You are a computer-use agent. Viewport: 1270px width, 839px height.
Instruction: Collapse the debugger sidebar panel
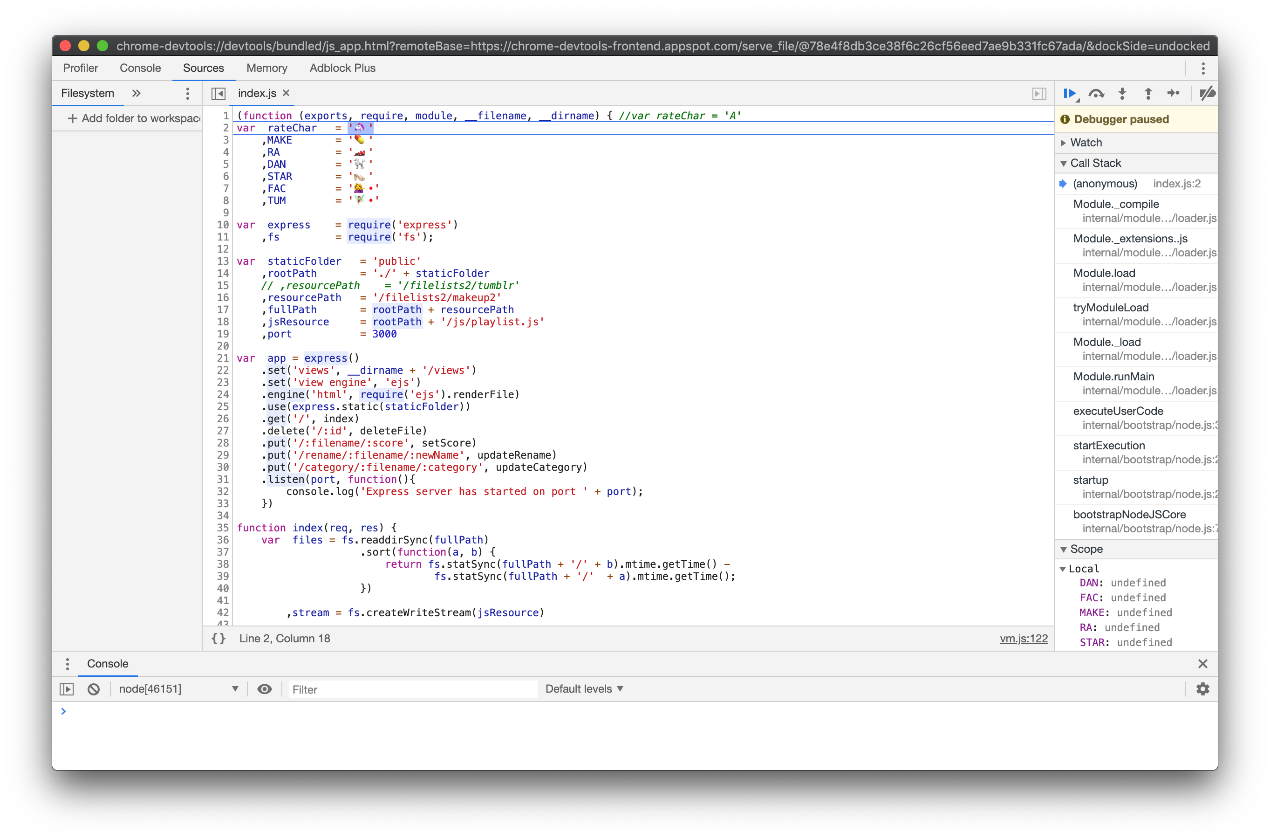click(x=1038, y=94)
